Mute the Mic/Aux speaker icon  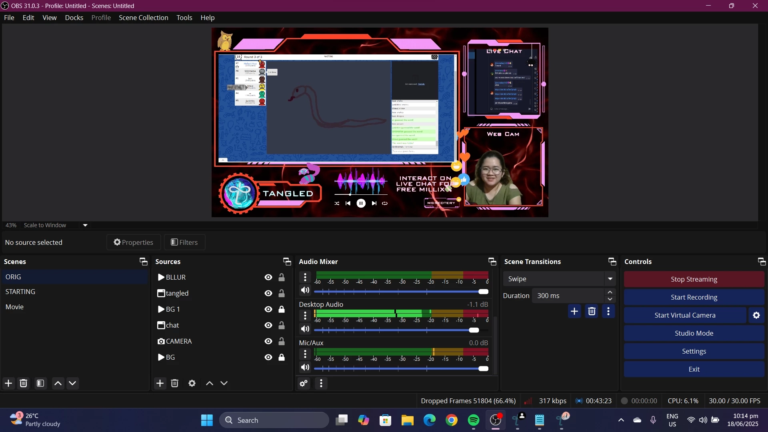pos(305,367)
